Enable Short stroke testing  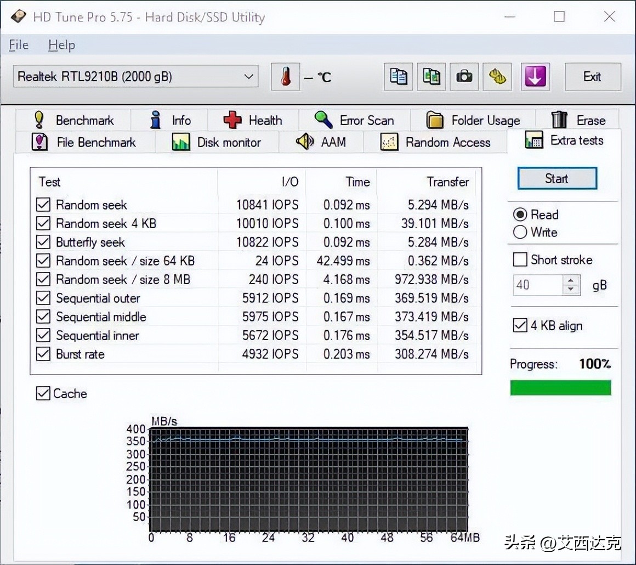pyautogui.click(x=520, y=259)
